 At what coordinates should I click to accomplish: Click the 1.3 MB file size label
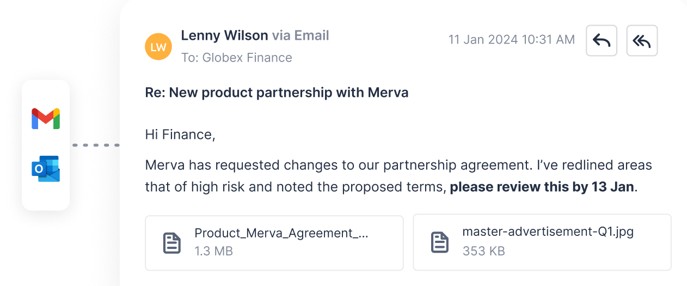[x=214, y=251]
